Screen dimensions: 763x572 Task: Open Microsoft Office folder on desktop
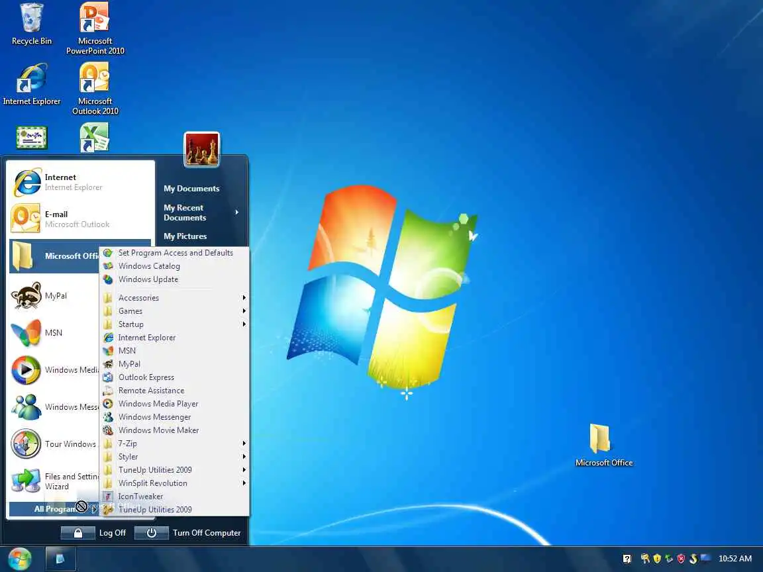pyautogui.click(x=604, y=445)
